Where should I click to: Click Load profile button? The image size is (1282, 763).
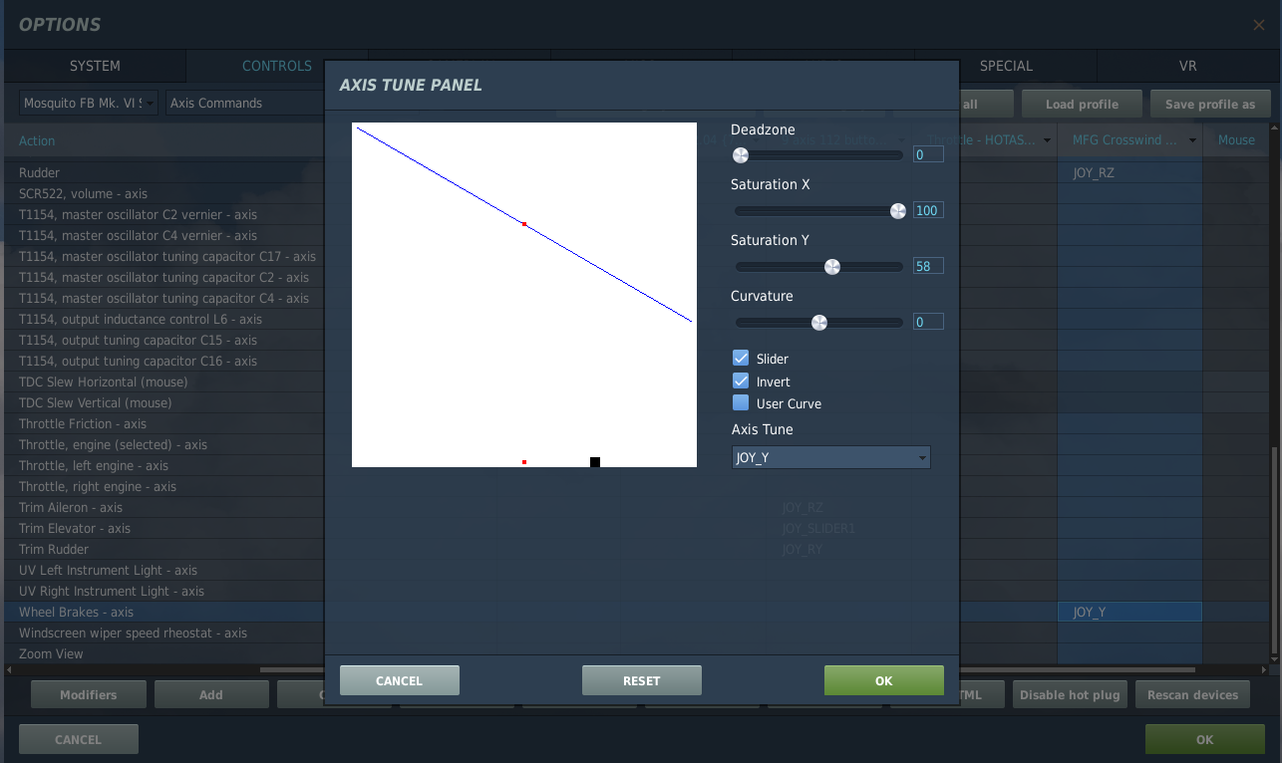coord(1082,104)
